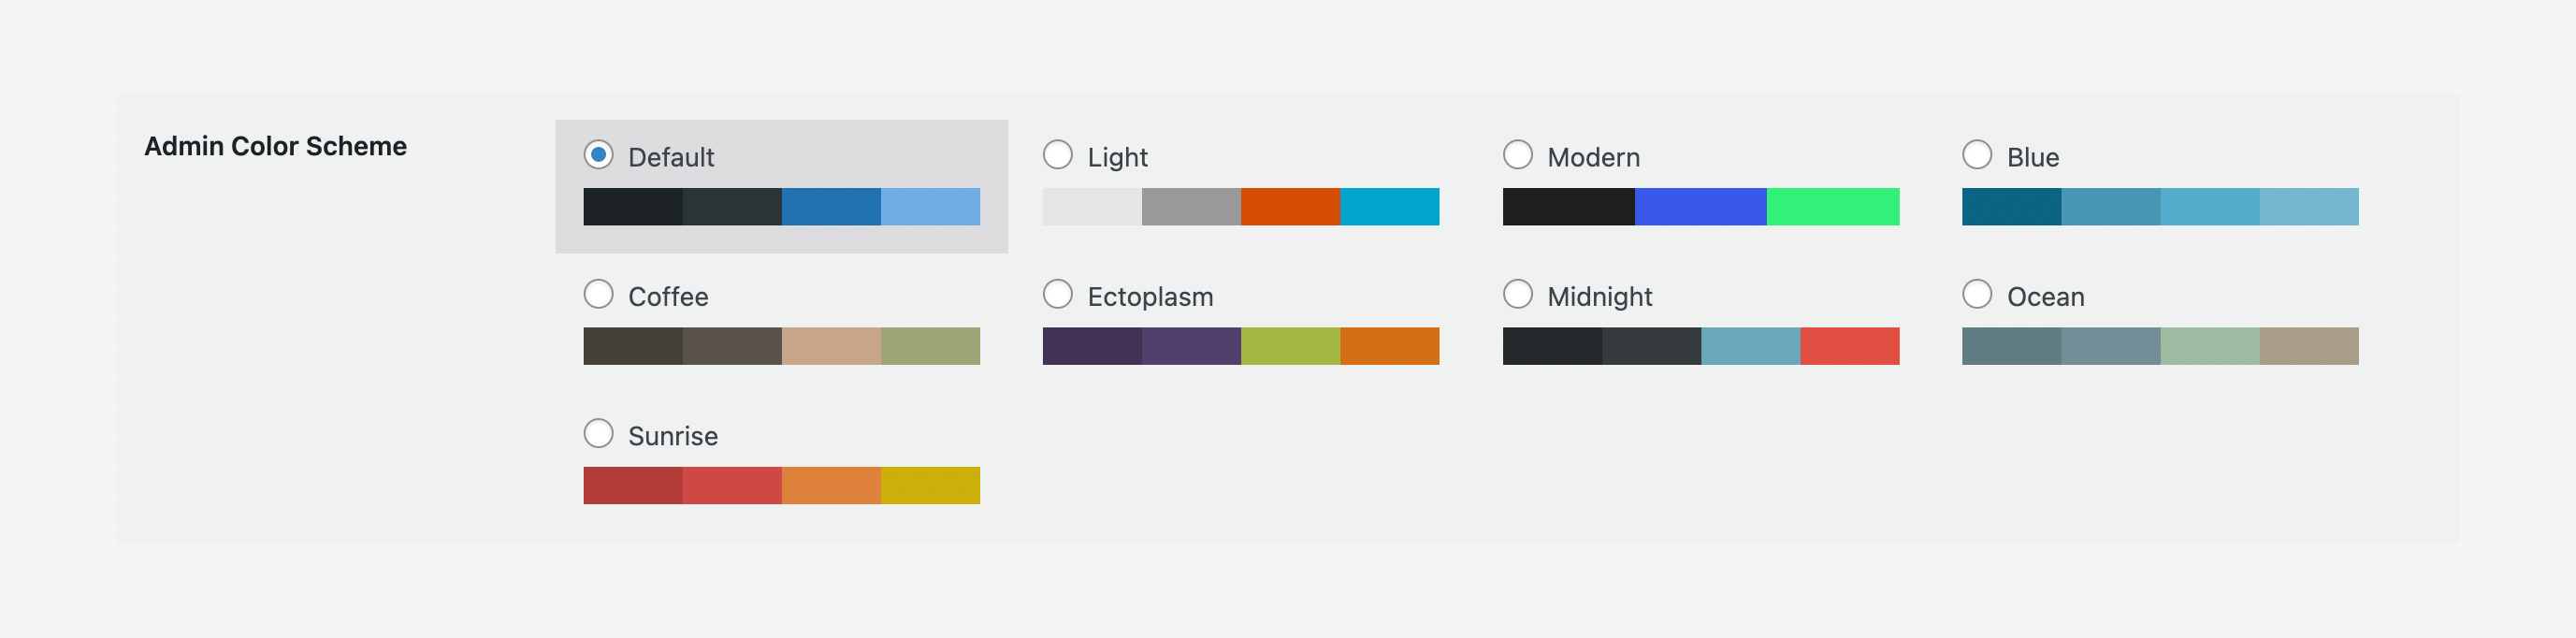Click the lime green swatch in Ectoplasm palette
Viewport: 2576px width, 638px height.
[x=1290, y=346]
